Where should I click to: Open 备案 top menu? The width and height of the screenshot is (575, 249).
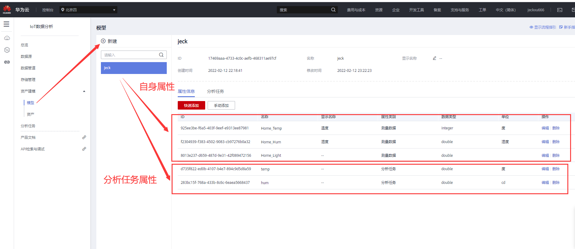tap(437, 10)
